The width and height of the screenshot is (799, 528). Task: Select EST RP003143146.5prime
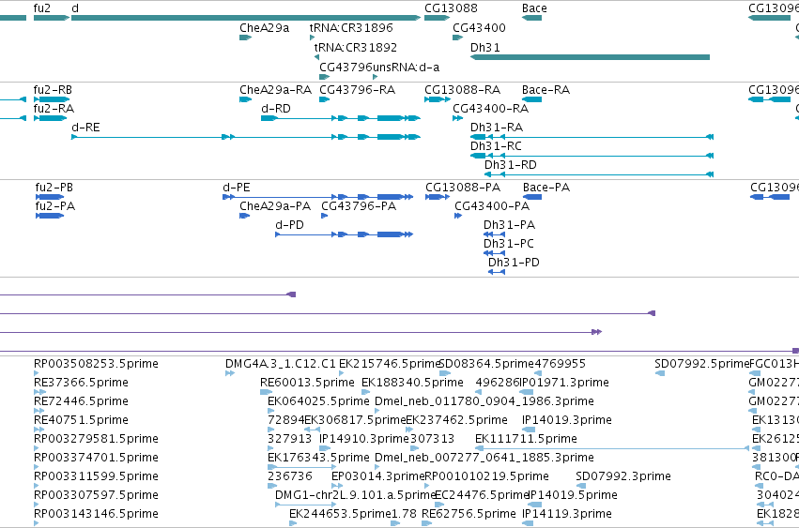point(96,514)
